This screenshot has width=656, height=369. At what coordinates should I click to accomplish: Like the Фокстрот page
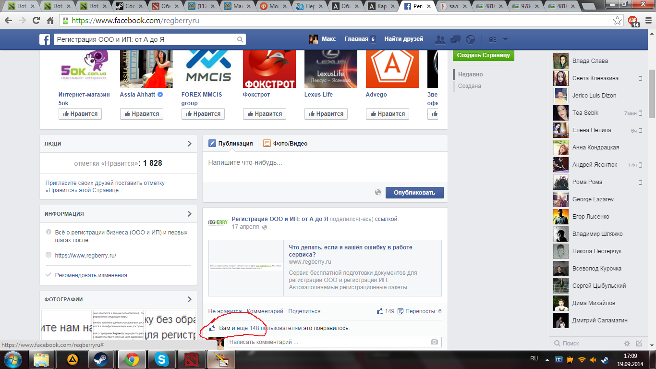pyautogui.click(x=265, y=114)
